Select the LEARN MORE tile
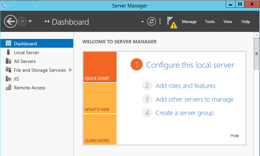Viewport: 260px width, 156px height. (x=100, y=129)
